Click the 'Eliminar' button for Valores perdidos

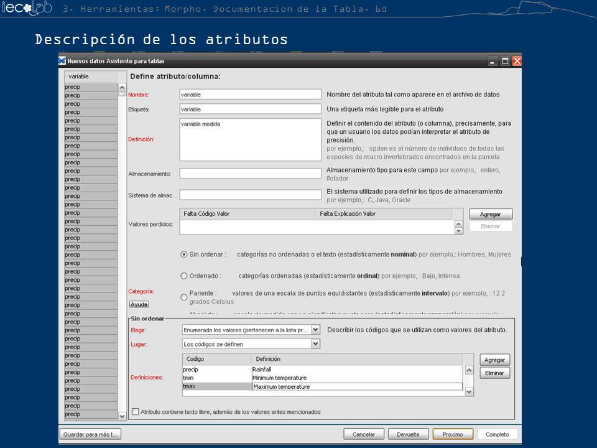click(x=491, y=226)
